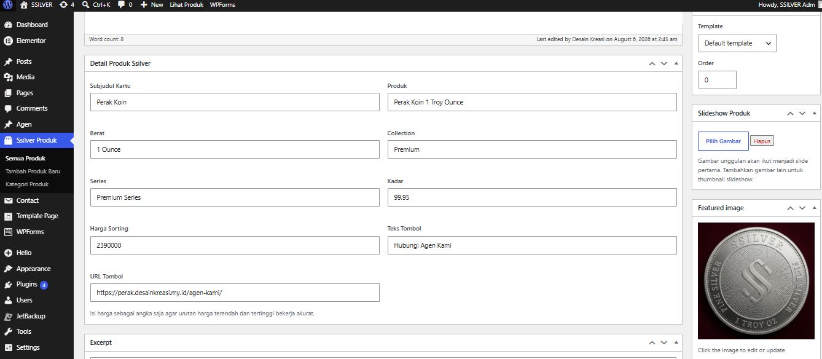The image size is (822, 359).
Task: Click the Series field showing Premium Series
Action: click(235, 197)
